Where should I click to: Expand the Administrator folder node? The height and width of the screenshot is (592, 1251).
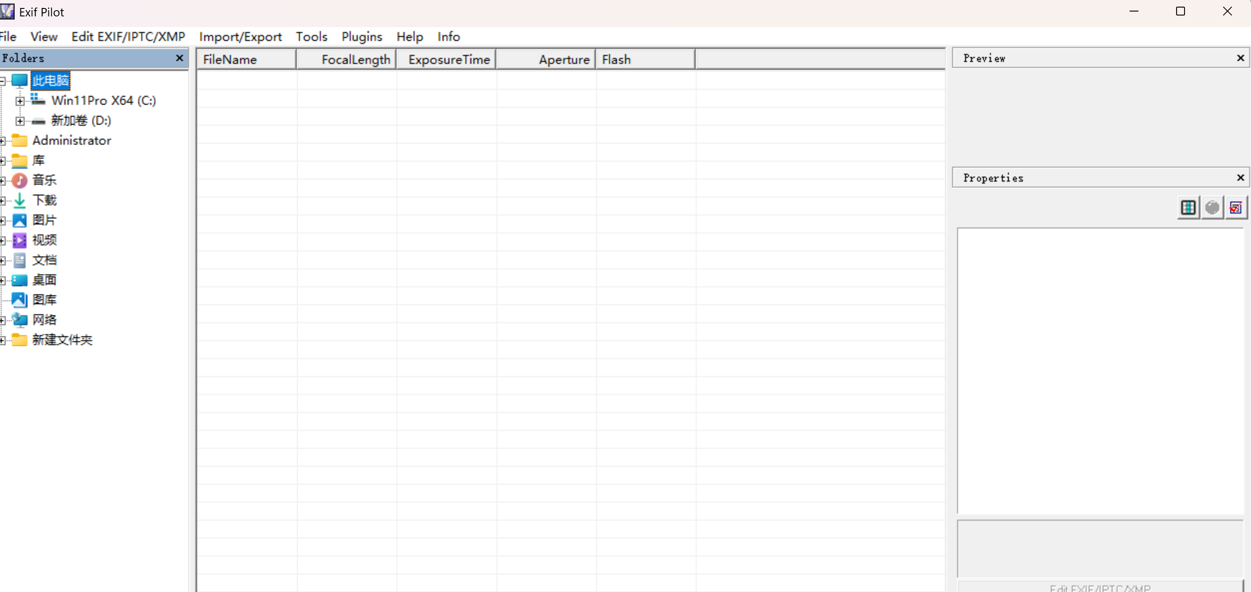click(x=2, y=141)
